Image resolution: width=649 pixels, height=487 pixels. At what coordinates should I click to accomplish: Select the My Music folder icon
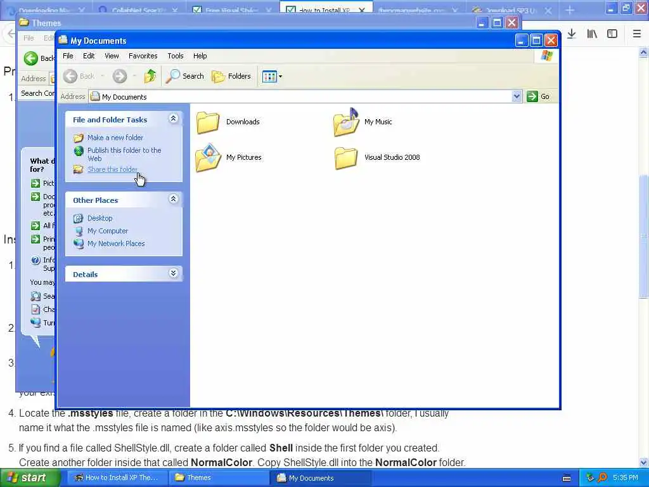(347, 122)
